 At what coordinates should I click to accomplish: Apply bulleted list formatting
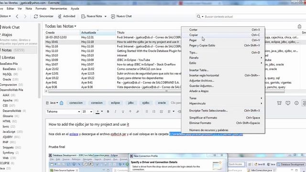[147, 111]
